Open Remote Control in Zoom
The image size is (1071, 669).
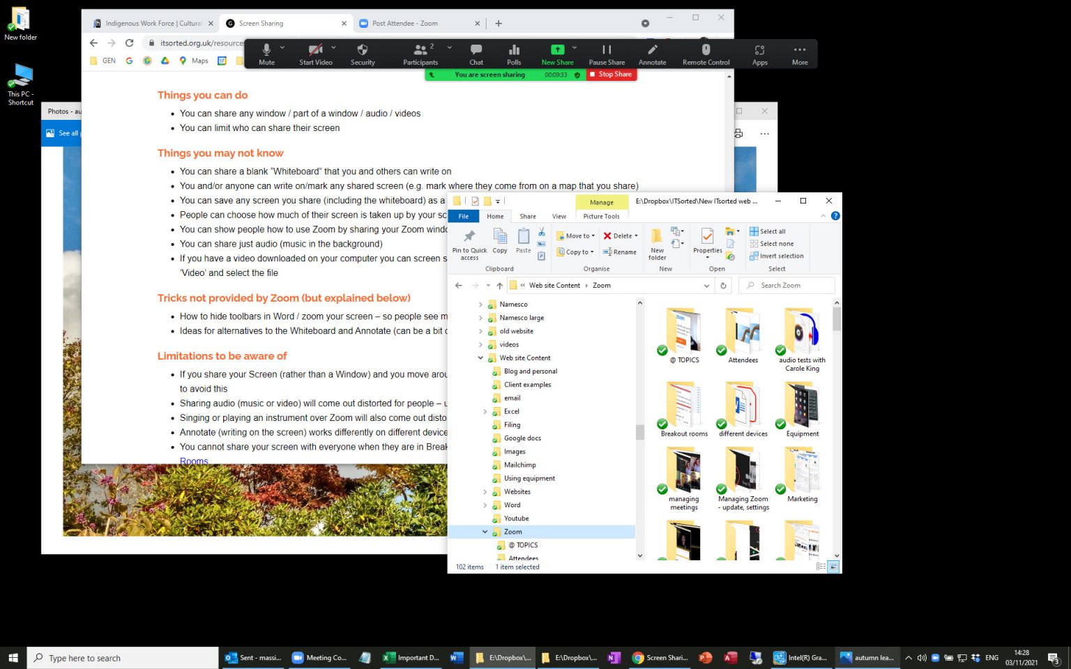706,54
